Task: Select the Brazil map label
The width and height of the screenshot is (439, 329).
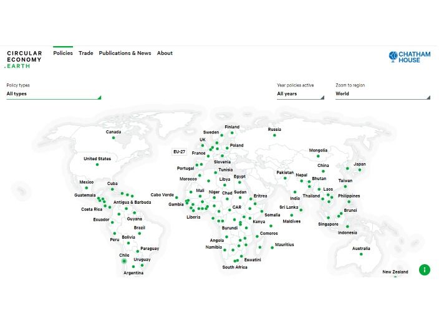Action: click(x=140, y=227)
